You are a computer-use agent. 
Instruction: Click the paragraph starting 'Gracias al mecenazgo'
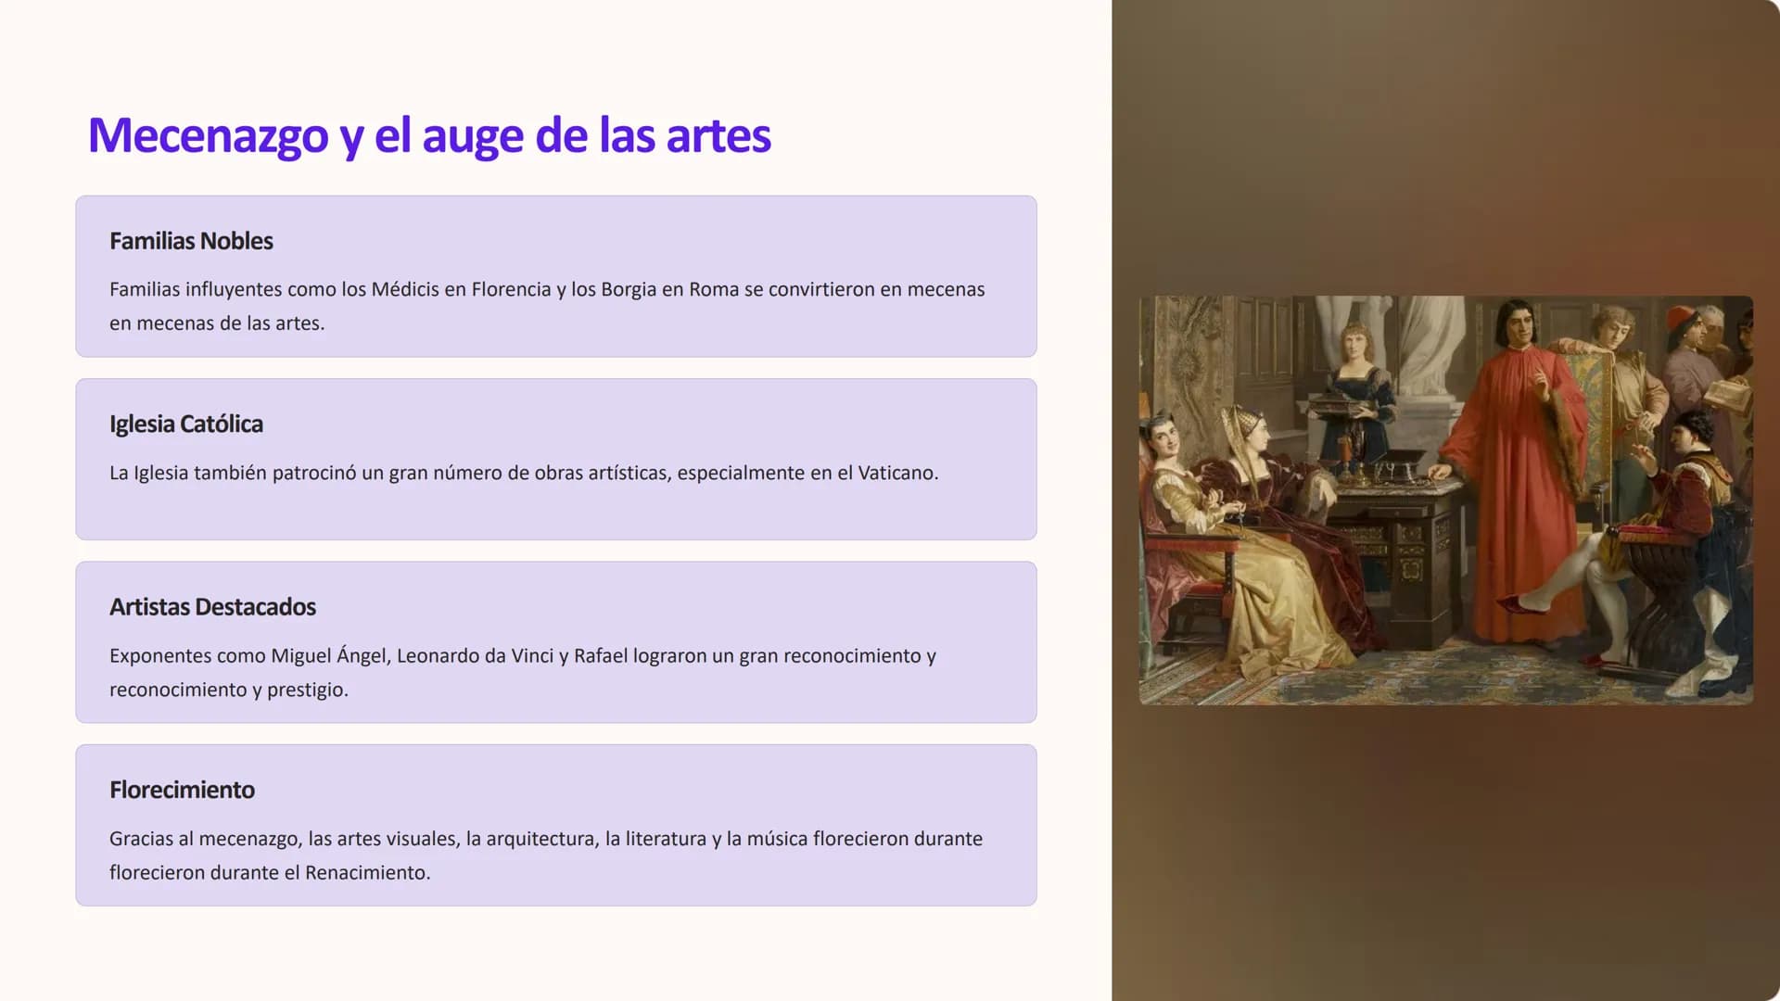[546, 855]
